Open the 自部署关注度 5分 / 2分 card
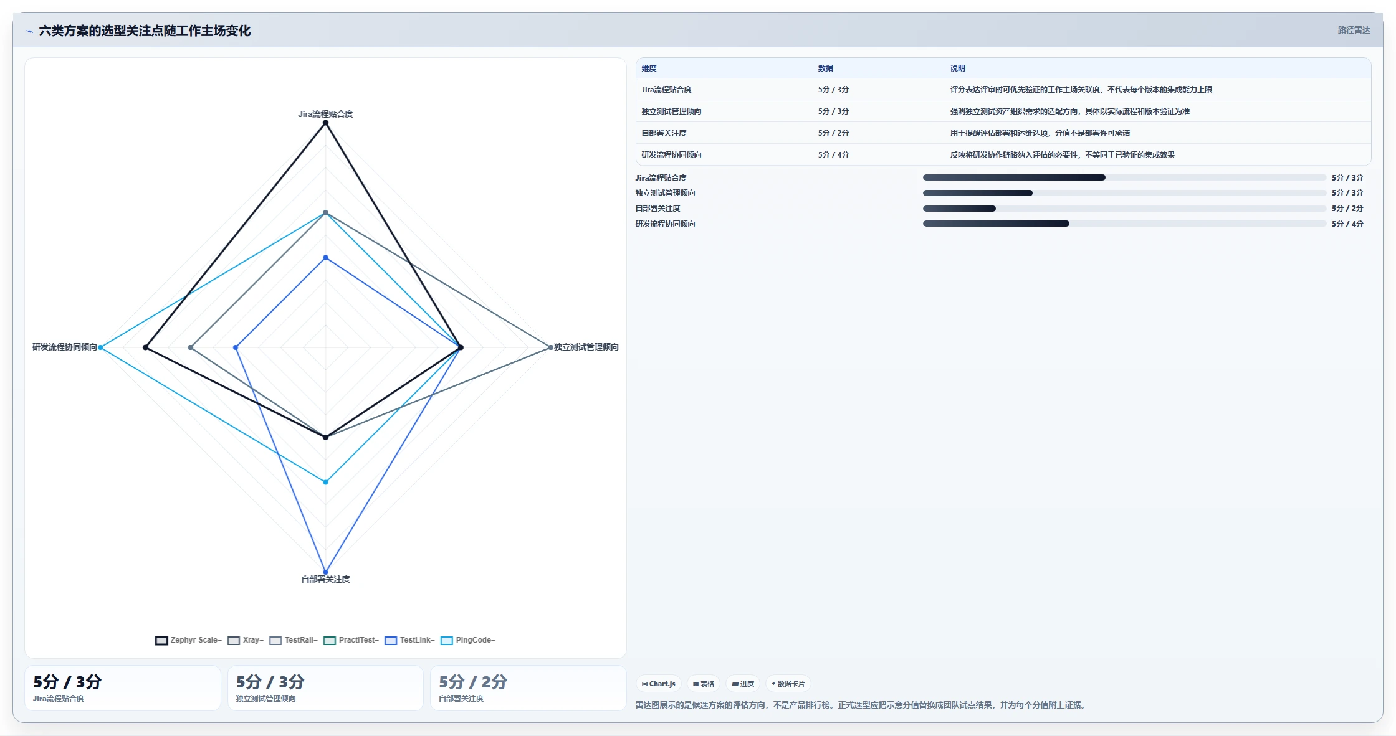1396x736 pixels. [528, 688]
